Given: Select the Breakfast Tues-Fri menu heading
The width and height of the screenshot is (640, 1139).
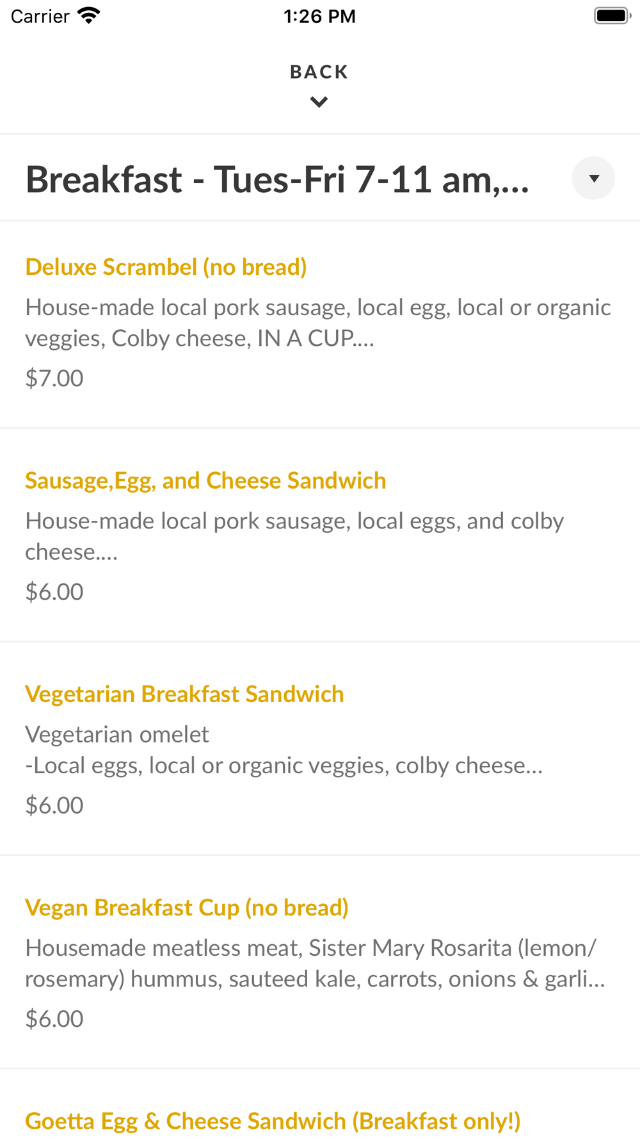Looking at the screenshot, I should 277,179.
